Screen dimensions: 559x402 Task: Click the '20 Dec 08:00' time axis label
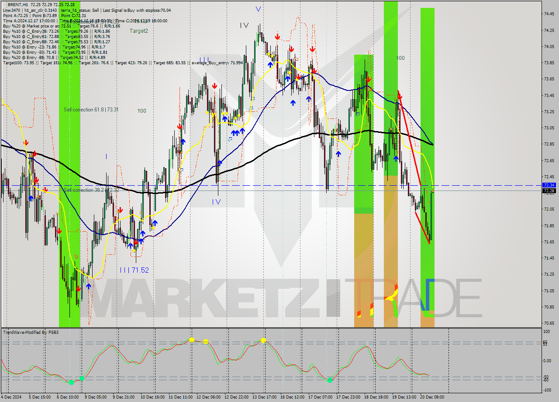point(432,397)
